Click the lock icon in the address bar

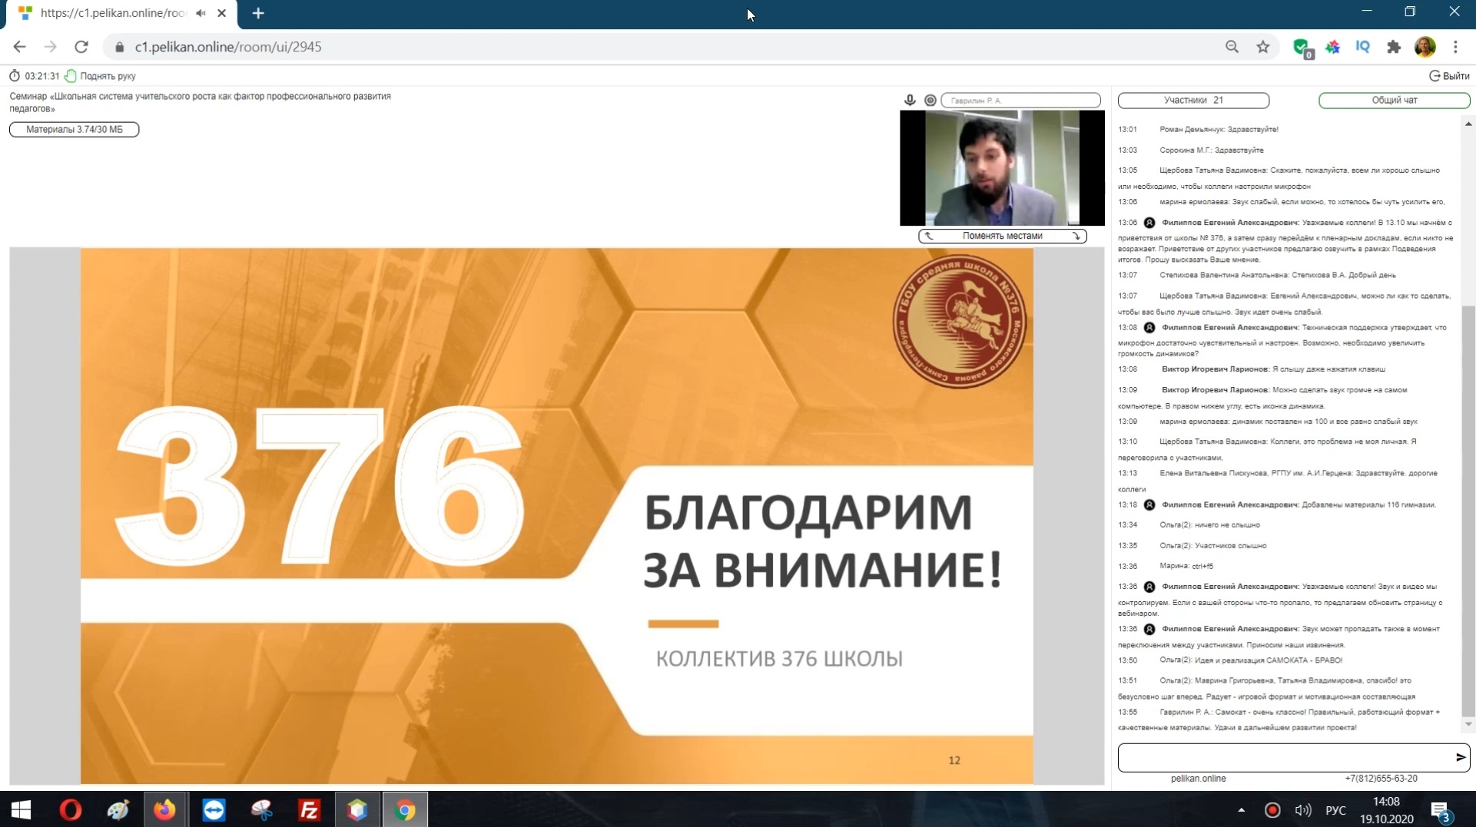tap(119, 47)
